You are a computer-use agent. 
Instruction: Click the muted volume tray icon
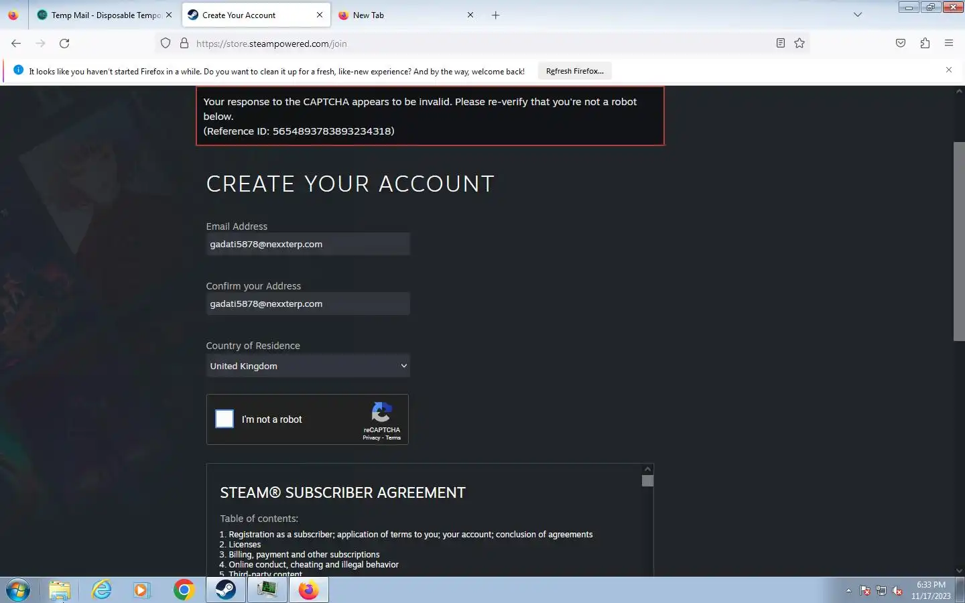[x=898, y=591]
